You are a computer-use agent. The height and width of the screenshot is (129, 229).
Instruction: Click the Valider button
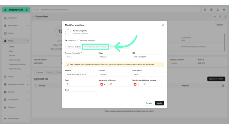[x=159, y=103]
